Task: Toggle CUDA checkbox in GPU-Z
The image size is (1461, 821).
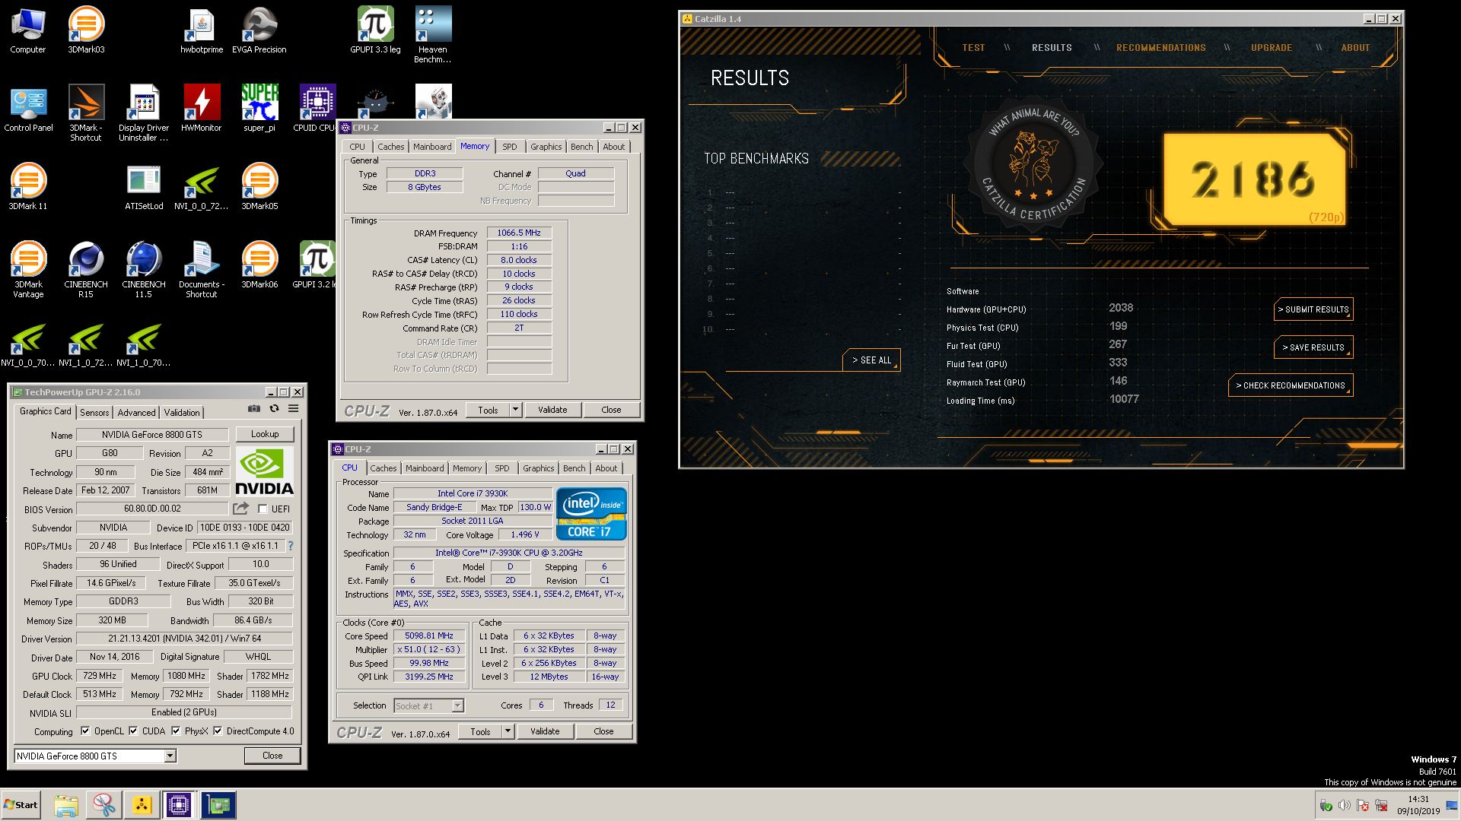Action: [x=133, y=731]
